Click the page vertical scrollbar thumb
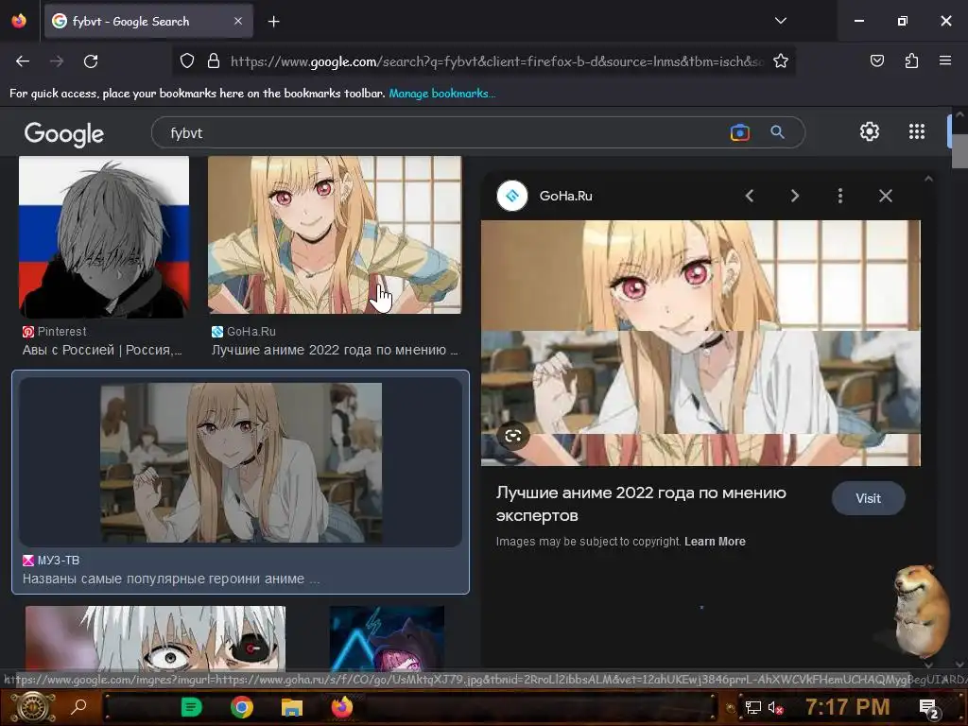Screen dimensions: 968x726 pyautogui.click(x=959, y=151)
